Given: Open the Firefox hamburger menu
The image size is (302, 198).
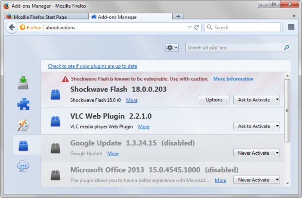Looking at the screenshot, I should [291, 27].
